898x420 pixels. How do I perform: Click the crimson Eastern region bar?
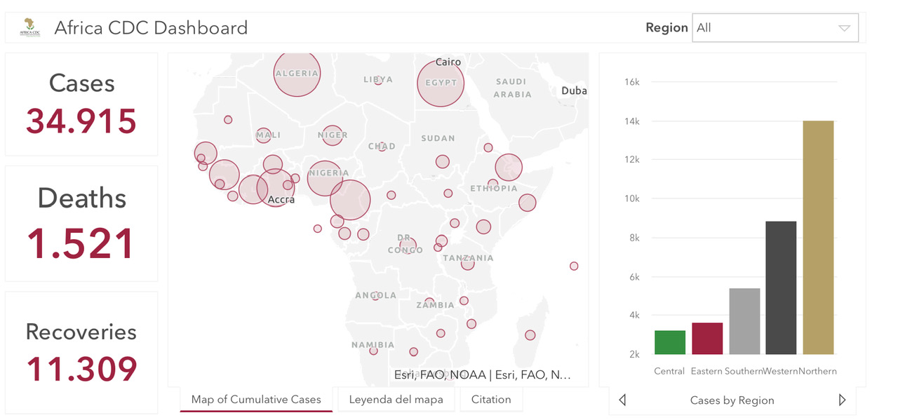coord(707,339)
